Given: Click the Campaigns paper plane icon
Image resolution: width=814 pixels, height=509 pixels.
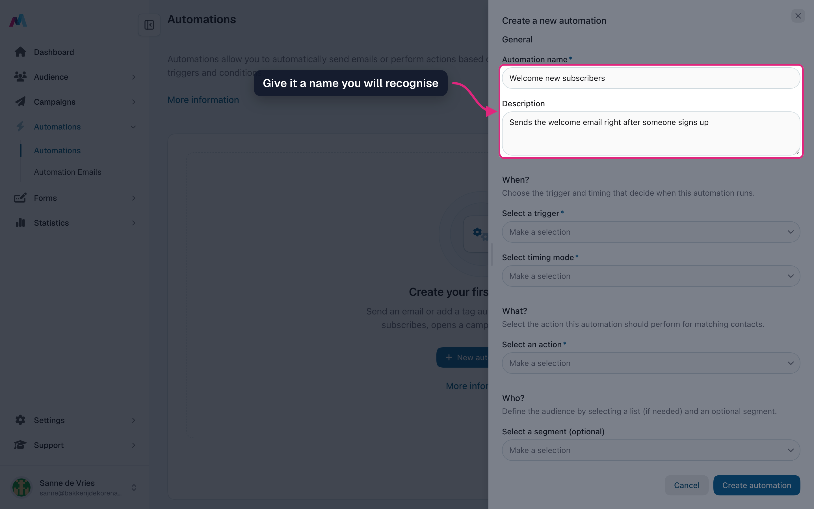Looking at the screenshot, I should click(20, 102).
